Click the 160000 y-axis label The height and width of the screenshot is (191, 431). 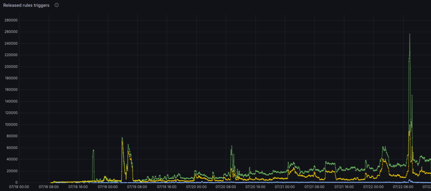[11, 90]
